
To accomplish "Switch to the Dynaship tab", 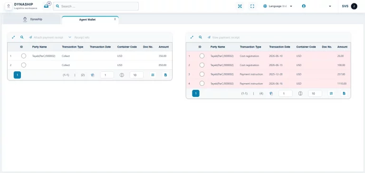I will (x=32, y=19).
